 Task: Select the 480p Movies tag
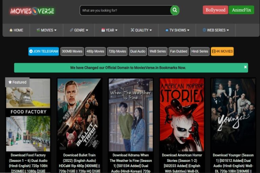coord(95,51)
